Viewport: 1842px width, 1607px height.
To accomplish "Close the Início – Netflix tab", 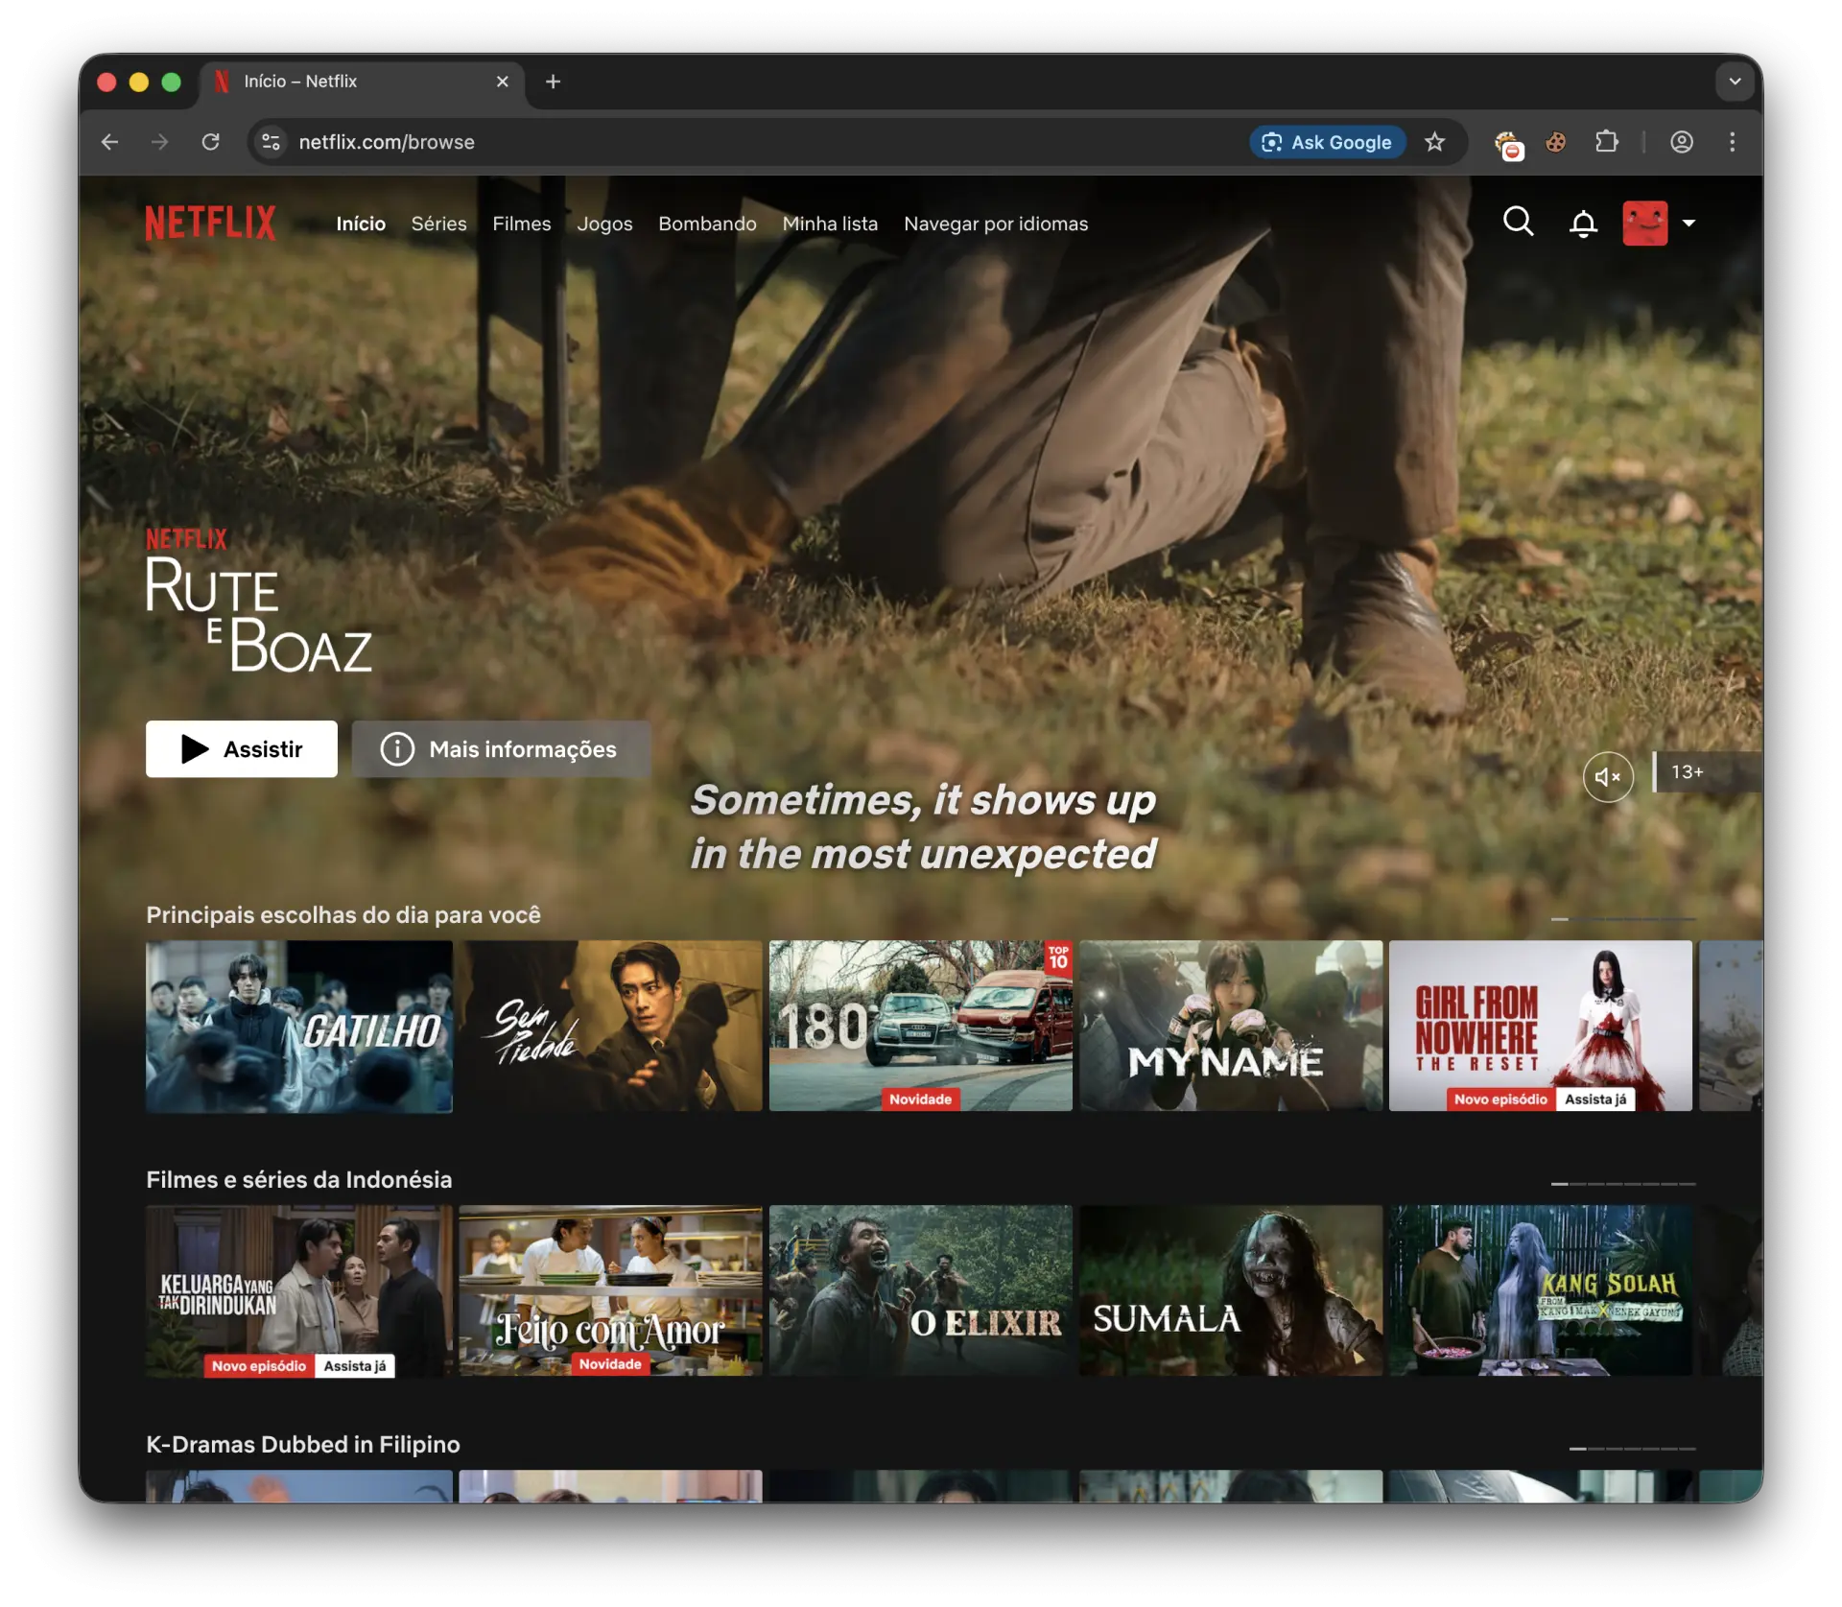I will (x=502, y=82).
